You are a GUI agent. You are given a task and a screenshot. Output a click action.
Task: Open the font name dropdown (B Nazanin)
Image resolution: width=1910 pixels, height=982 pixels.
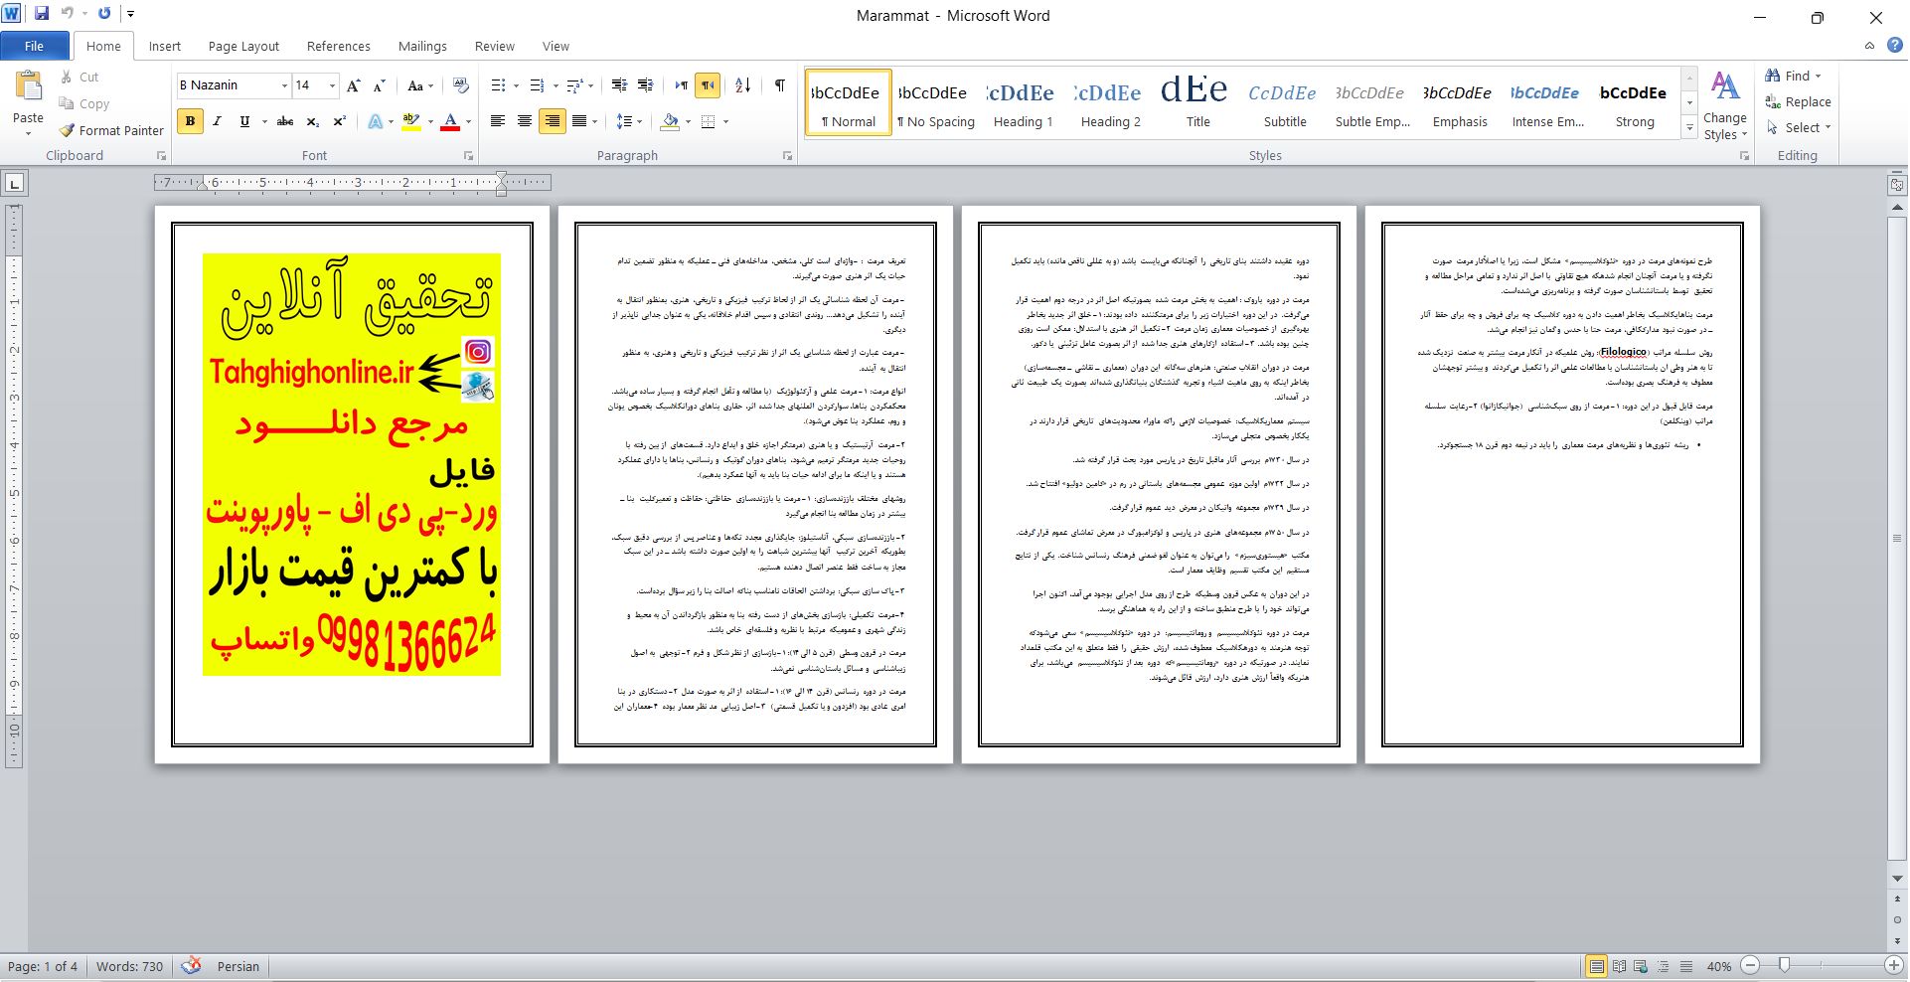pyautogui.click(x=284, y=85)
